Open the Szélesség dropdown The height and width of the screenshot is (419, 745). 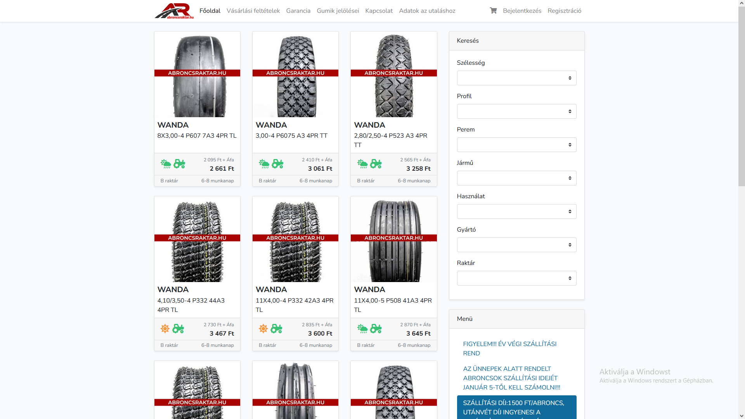[x=516, y=78]
